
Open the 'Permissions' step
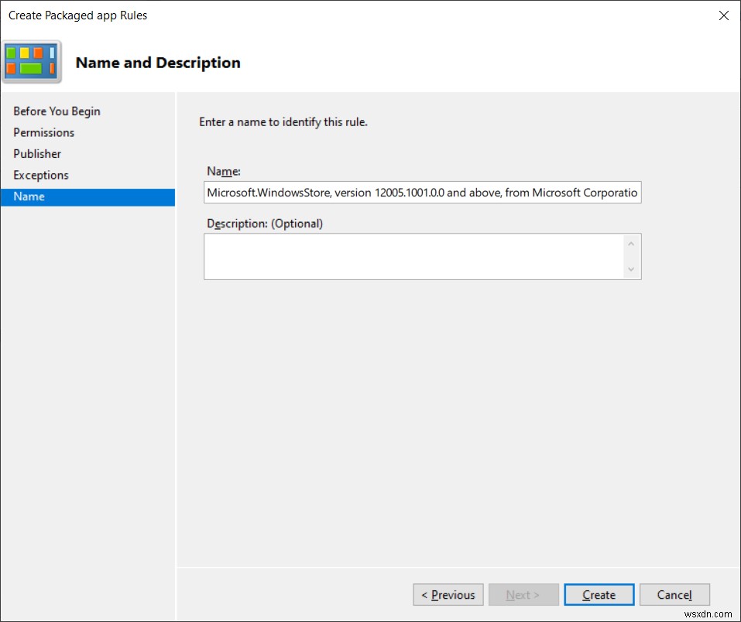pyautogui.click(x=43, y=132)
